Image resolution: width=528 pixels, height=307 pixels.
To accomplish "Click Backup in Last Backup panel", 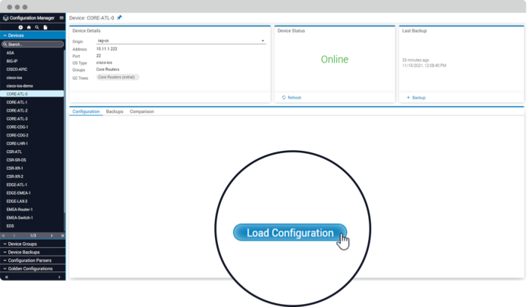I will pos(416,97).
